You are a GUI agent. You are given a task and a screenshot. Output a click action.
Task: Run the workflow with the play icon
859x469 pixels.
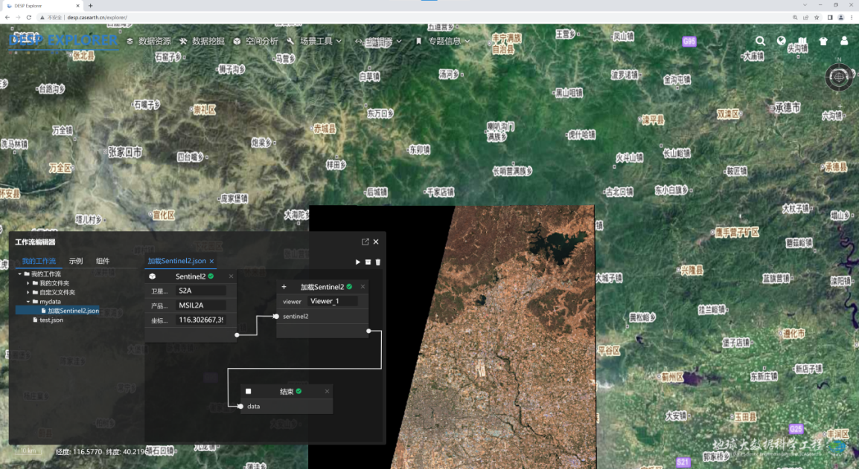click(358, 262)
